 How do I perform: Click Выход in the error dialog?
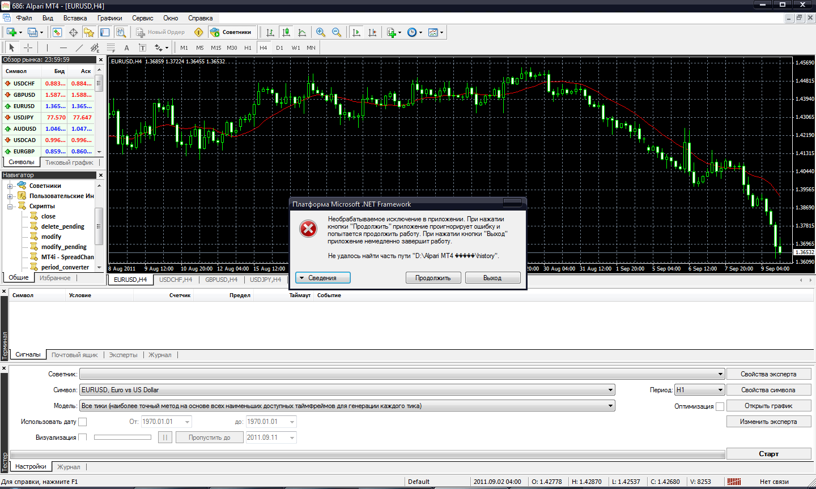[492, 278]
